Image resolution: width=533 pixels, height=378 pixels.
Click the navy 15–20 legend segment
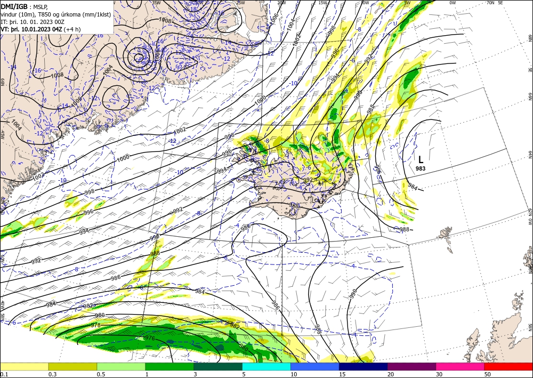pyautogui.click(x=364, y=366)
